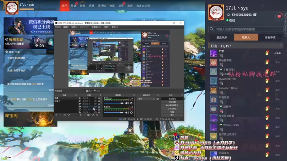This screenshot has width=287, height=161.
Task: Toggle lock of the second source
Action: pyautogui.click(x=99, y=101)
